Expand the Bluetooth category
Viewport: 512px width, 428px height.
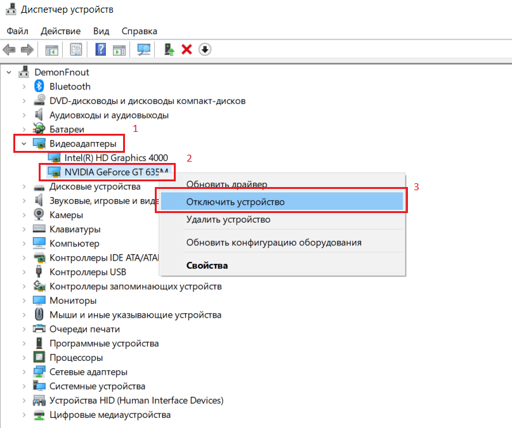pyautogui.click(x=24, y=86)
